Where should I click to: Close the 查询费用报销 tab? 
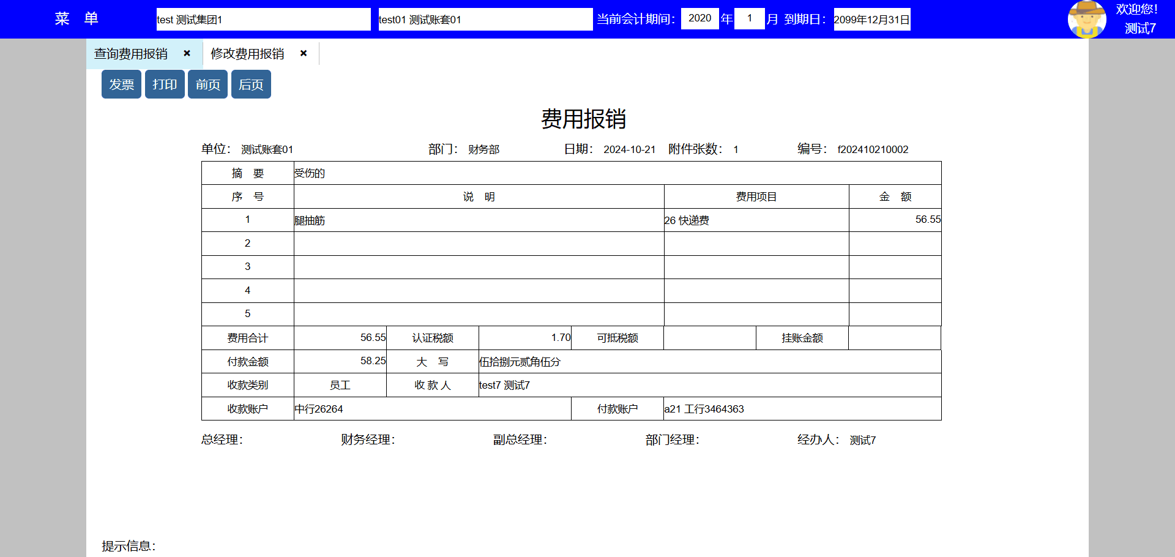point(187,53)
